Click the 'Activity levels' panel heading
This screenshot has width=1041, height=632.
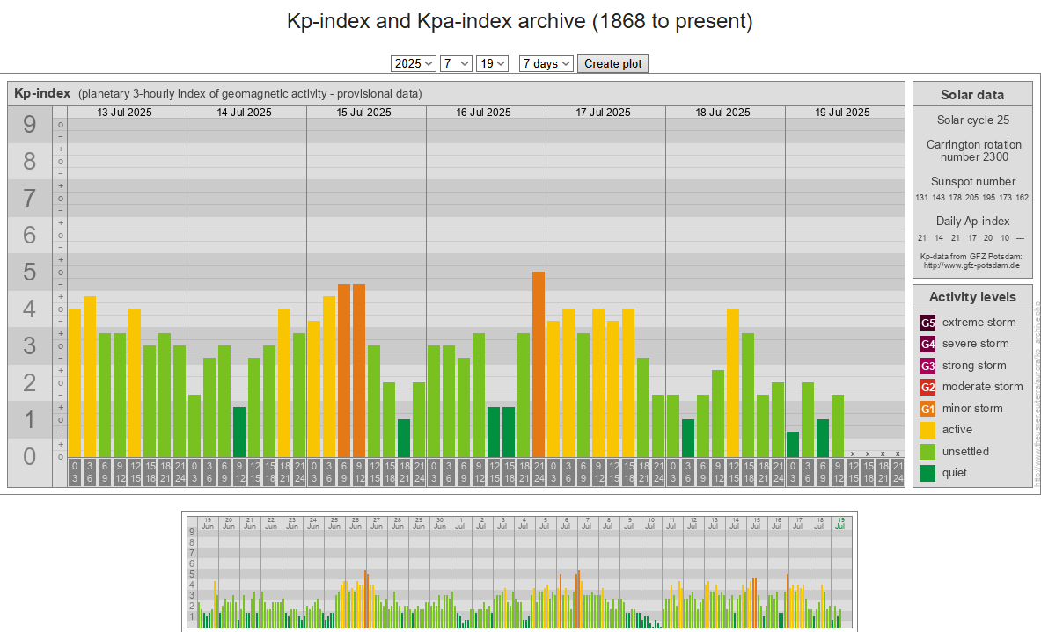point(972,297)
